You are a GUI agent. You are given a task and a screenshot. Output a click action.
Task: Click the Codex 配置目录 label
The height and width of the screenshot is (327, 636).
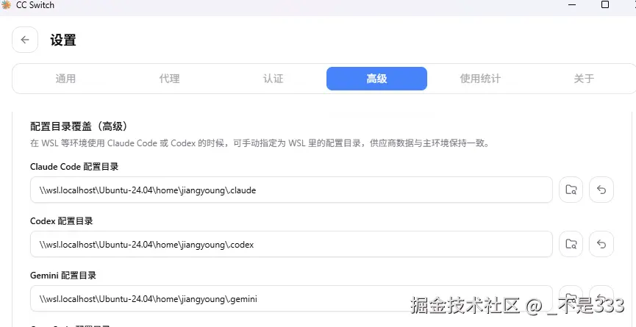[62, 221]
